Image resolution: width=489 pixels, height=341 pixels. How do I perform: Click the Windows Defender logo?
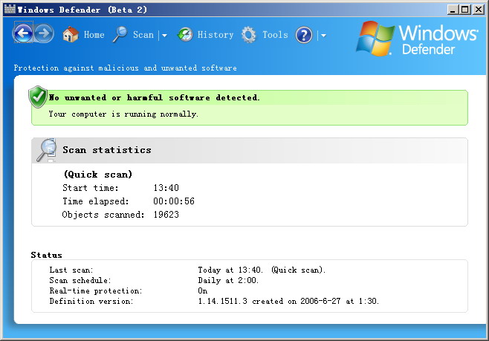click(417, 39)
